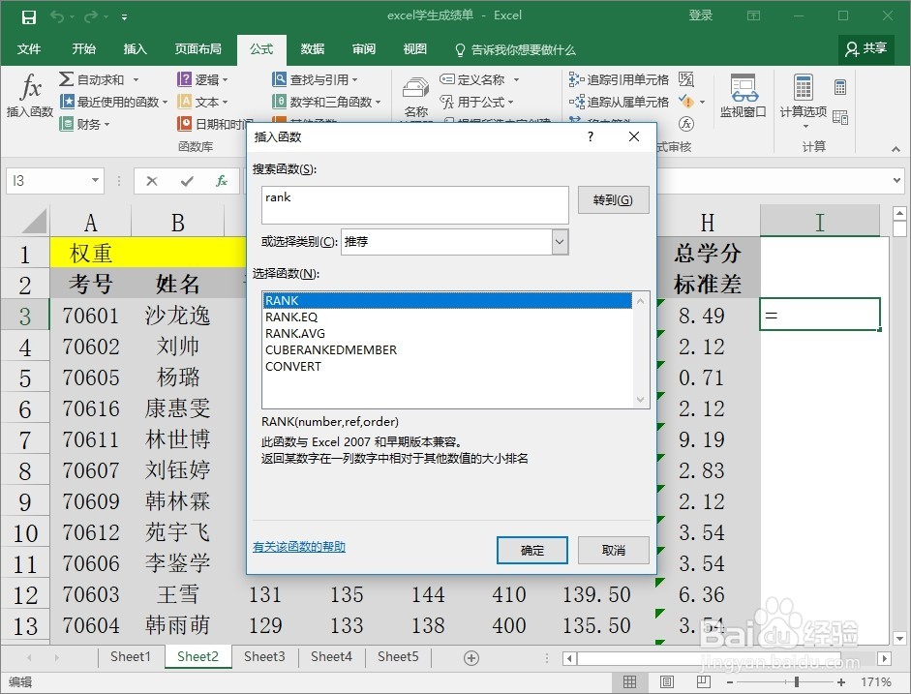Open Math and Trig functions icon
Screen dimensions: 911x694
pyautogui.click(x=280, y=102)
